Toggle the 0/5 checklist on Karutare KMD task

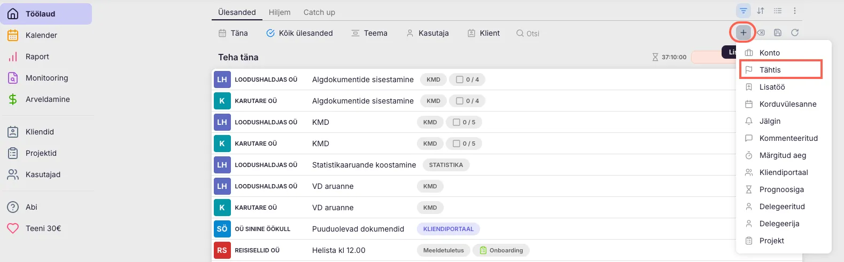463,144
